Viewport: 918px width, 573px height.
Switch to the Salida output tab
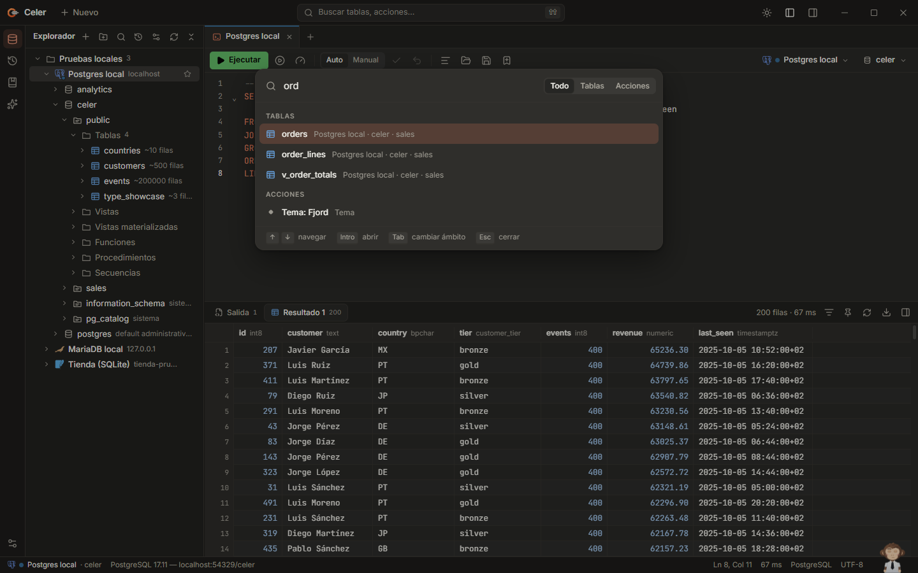point(236,313)
